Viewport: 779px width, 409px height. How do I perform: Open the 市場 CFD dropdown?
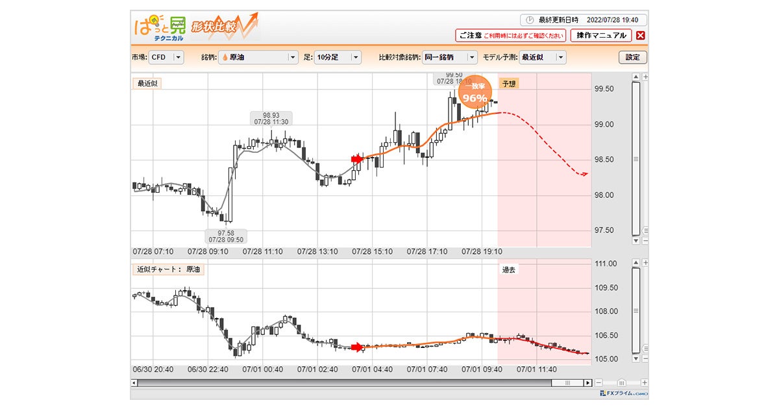tap(167, 57)
